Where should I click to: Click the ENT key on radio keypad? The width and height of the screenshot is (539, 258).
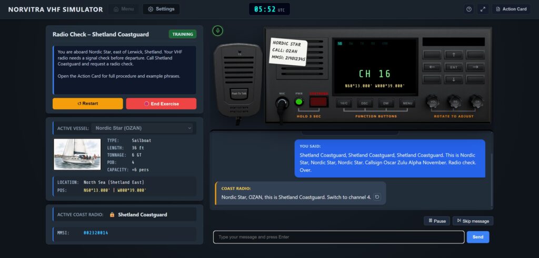(x=454, y=67)
